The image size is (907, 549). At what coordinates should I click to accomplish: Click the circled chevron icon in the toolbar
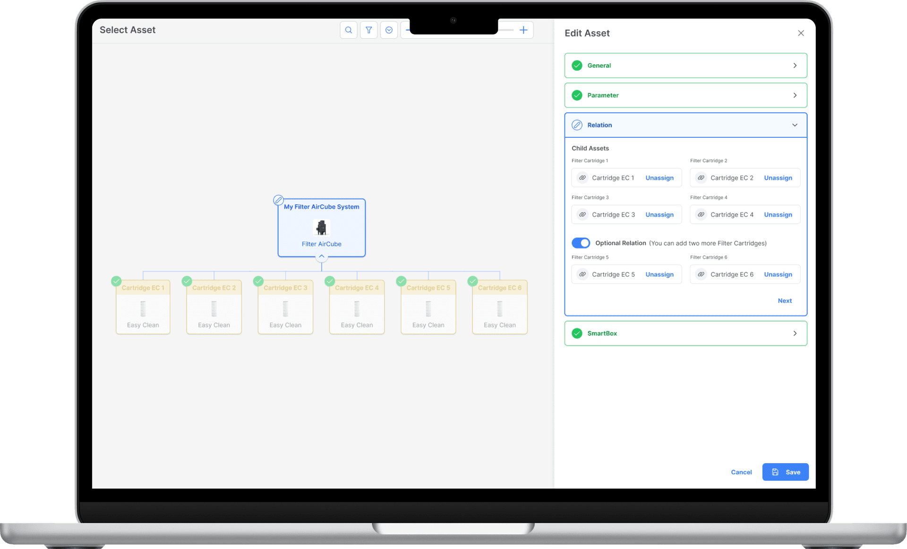pos(389,30)
